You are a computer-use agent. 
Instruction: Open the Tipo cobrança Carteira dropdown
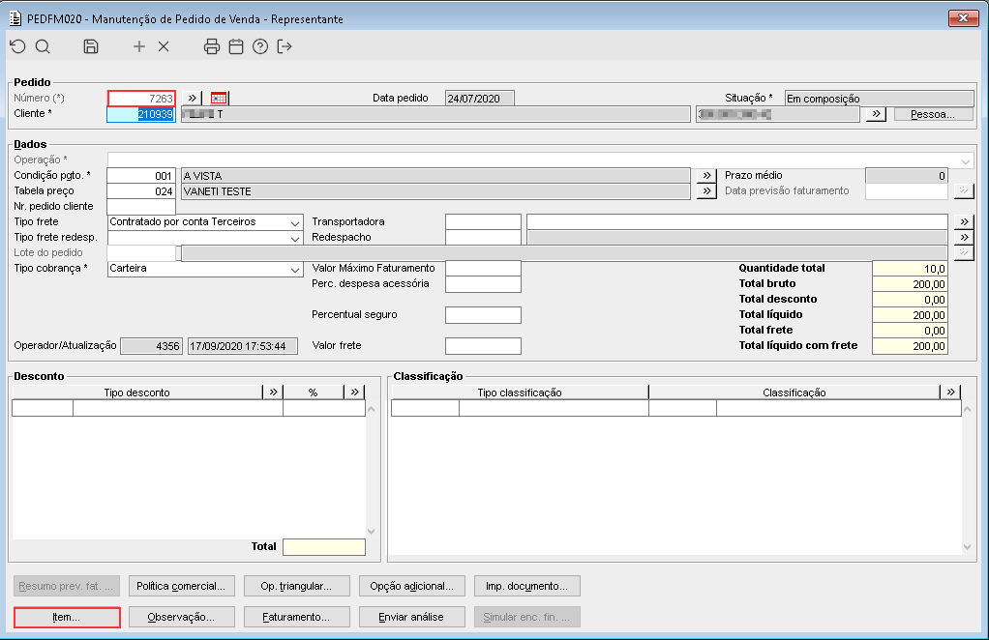(x=294, y=269)
